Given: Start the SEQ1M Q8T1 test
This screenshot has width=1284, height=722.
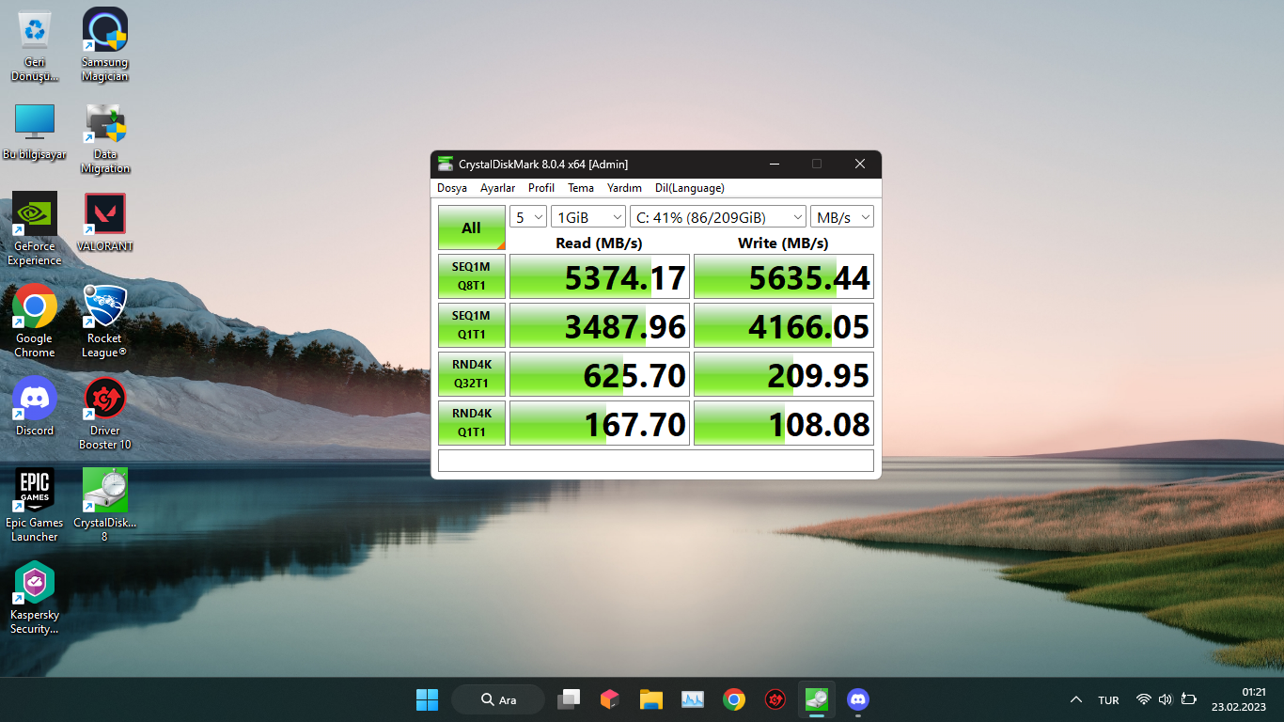Looking at the screenshot, I should click(x=472, y=276).
